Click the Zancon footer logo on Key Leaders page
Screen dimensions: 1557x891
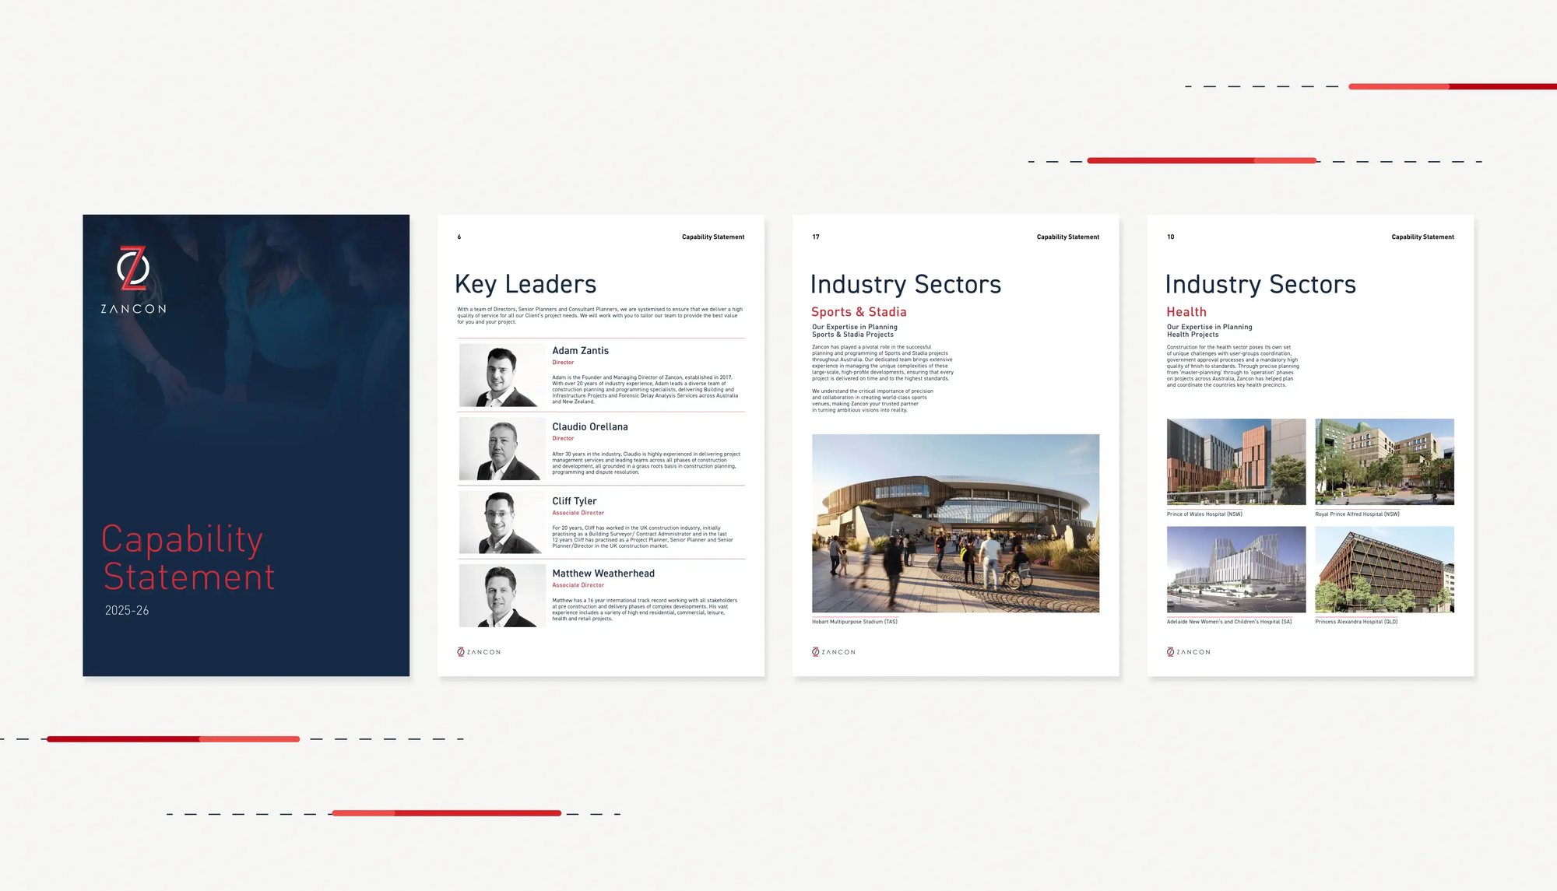click(x=479, y=652)
